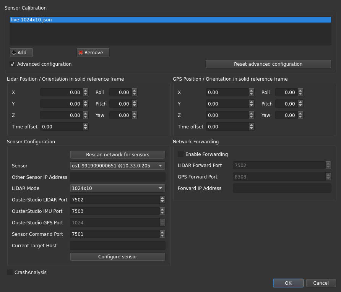Expand the LIDAR Mode dropdown
The image size is (341, 292).
coord(118,188)
